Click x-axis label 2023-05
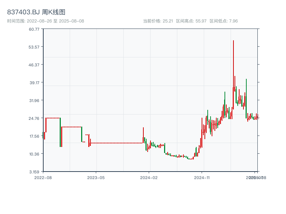286x214 pixels. [96, 178]
